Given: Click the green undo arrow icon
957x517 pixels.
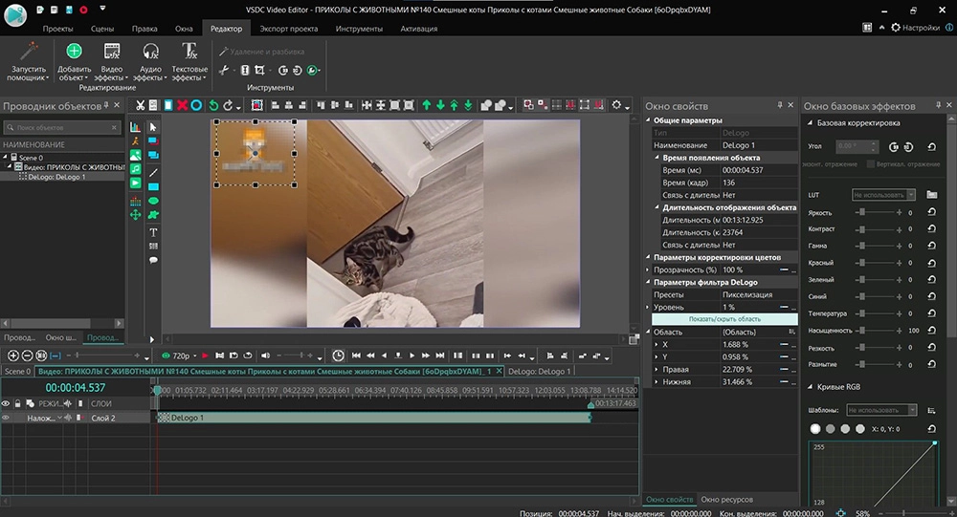Looking at the screenshot, I should click(x=213, y=105).
